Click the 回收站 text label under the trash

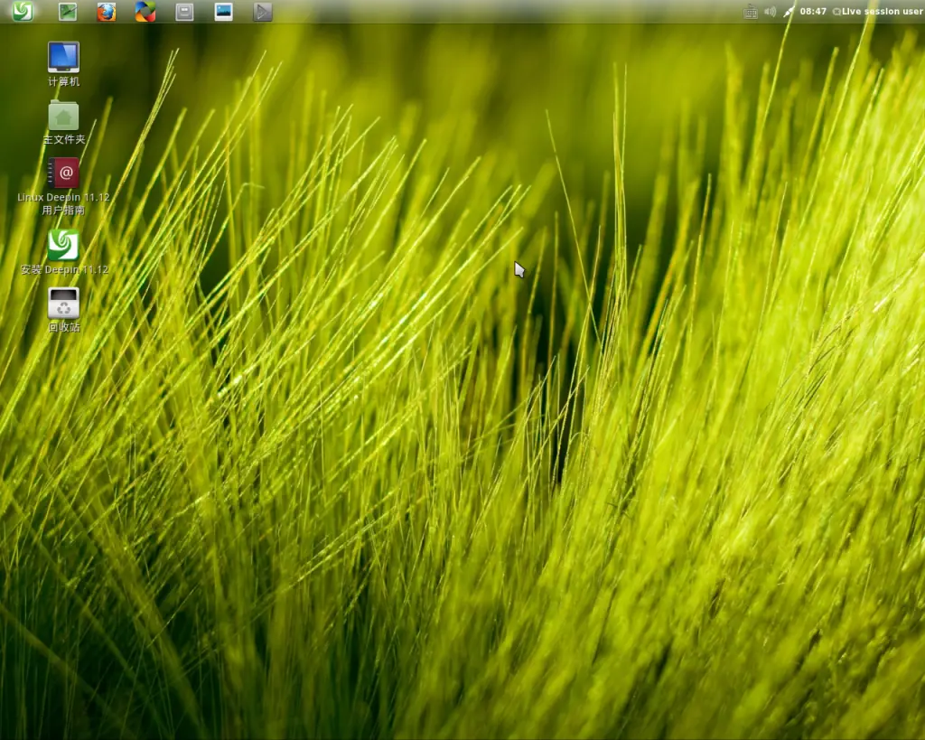click(63, 327)
